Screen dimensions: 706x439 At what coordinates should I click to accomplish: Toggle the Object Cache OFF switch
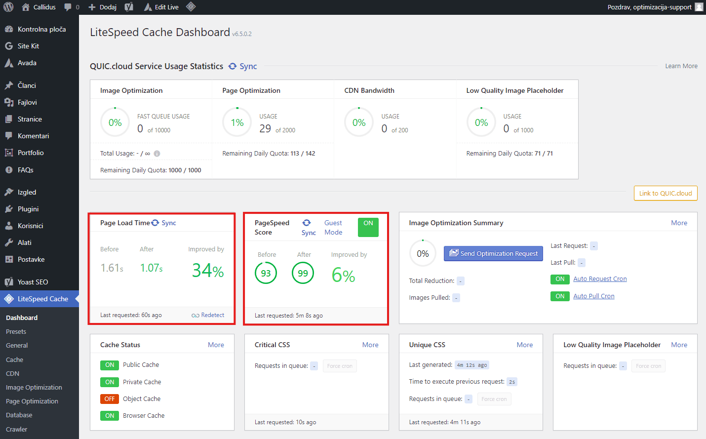pos(110,399)
